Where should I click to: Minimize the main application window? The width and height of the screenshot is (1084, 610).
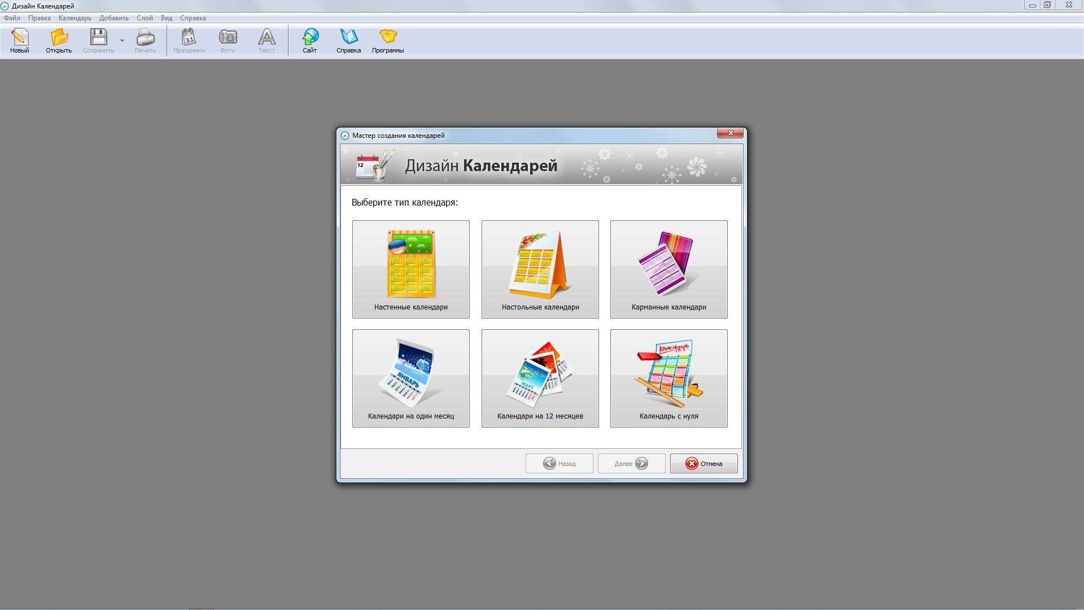coord(1033,5)
